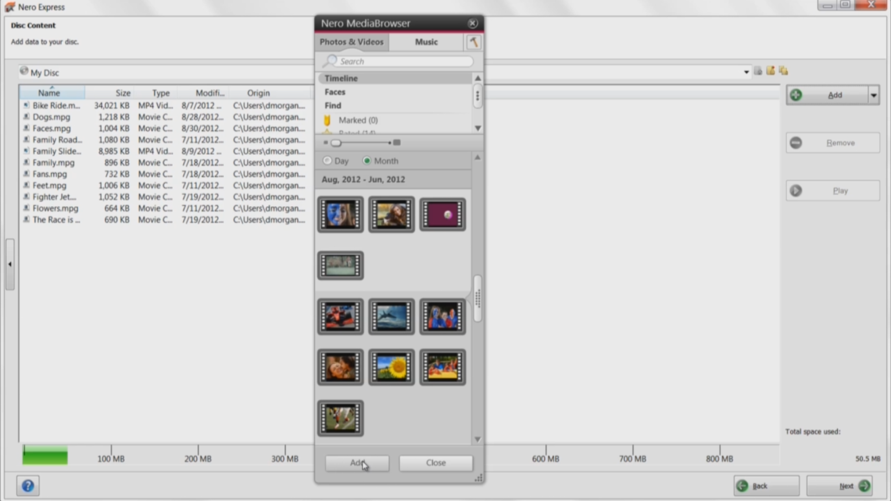Select the Feet.mpg file row
891x501 pixels.
tap(165, 186)
